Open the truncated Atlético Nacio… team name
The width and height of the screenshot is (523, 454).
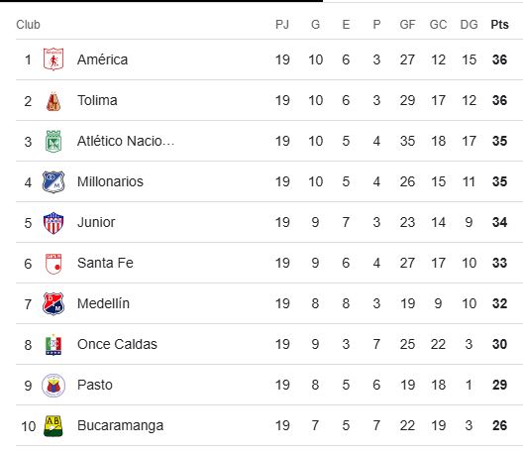point(126,141)
